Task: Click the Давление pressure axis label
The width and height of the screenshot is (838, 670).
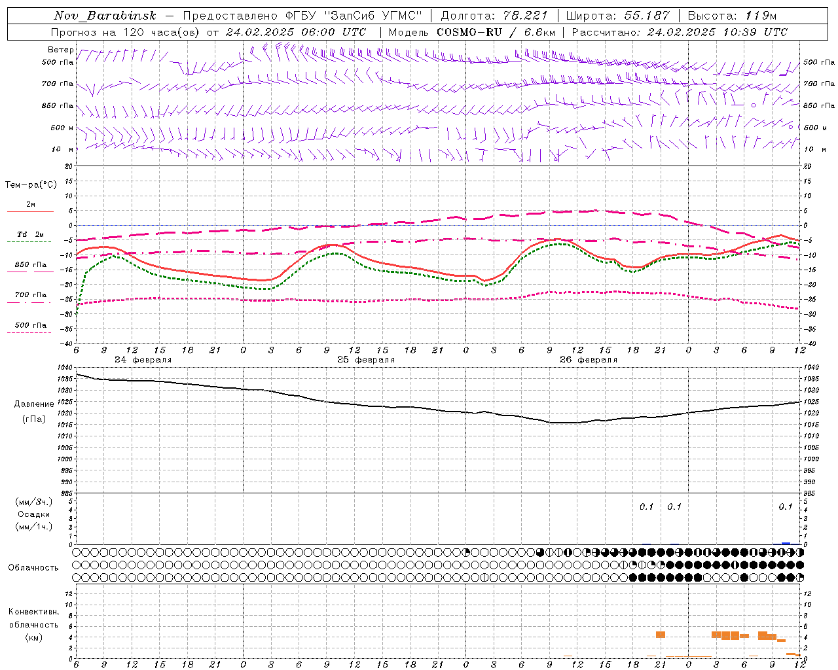Action: (x=34, y=404)
